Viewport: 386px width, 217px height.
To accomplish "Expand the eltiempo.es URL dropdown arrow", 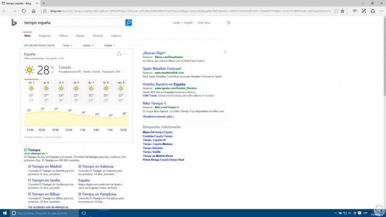I will (x=46, y=153).
